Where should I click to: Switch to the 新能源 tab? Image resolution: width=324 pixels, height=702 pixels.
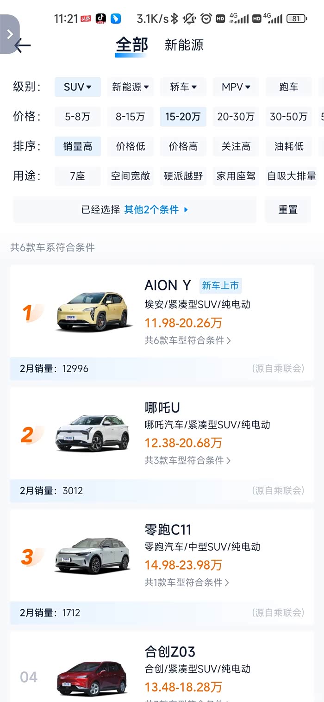[184, 45]
